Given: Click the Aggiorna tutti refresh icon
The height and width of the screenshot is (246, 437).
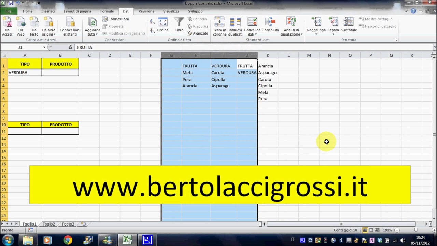Looking at the screenshot, I should pos(92,27).
